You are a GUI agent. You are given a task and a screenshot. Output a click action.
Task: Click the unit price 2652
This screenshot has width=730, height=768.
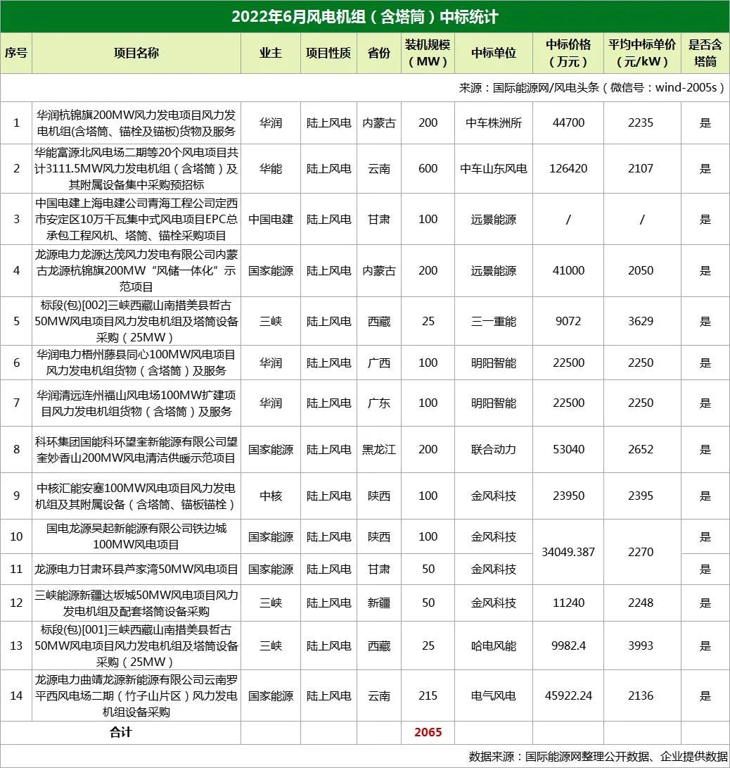point(641,450)
